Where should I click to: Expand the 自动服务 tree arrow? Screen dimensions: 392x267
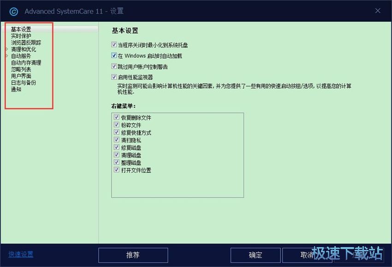tap(7, 55)
